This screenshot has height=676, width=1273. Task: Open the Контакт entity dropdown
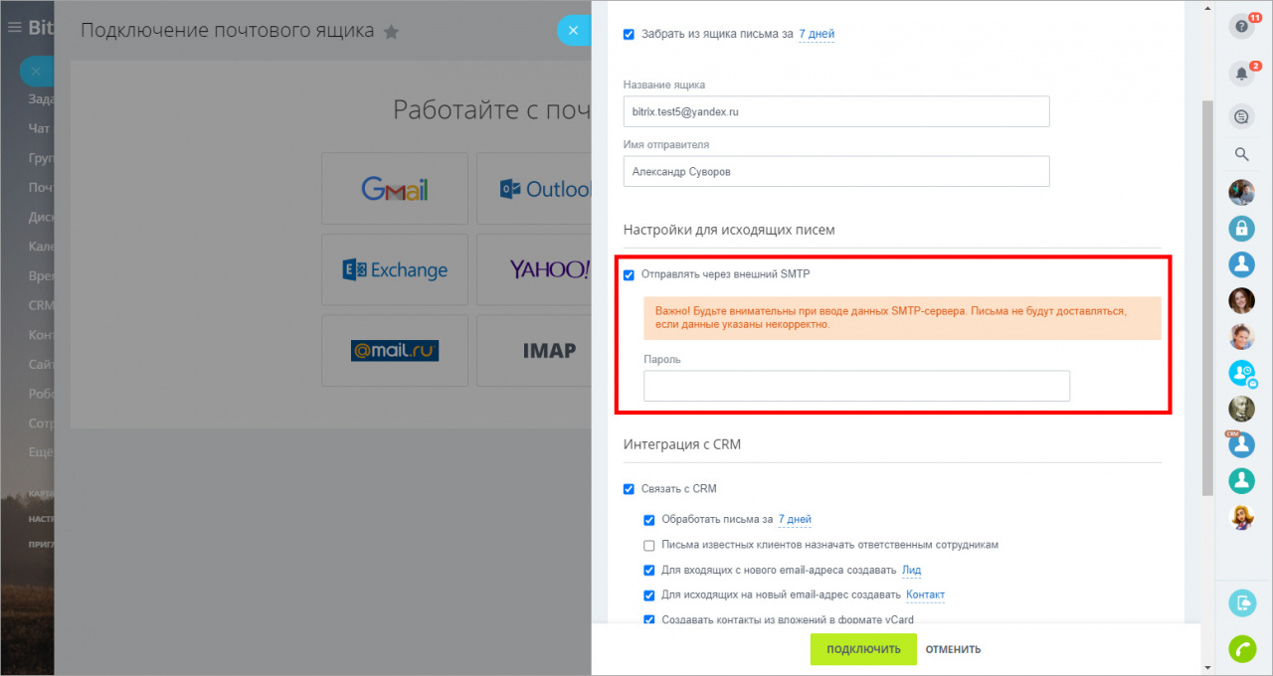pyautogui.click(x=925, y=594)
